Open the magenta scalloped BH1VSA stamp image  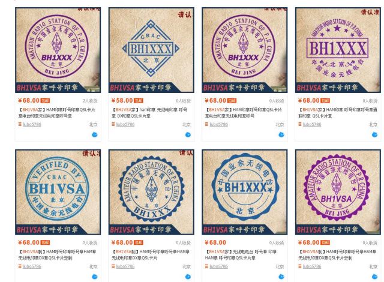click(338, 192)
